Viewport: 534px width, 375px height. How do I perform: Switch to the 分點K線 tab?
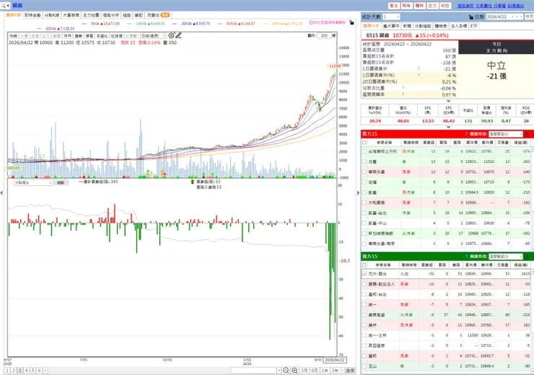pos(52,15)
